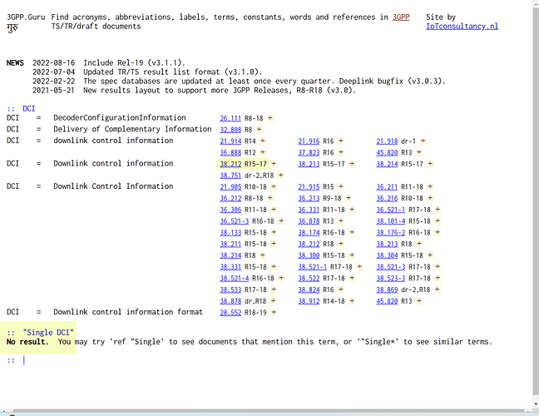Expand plus next to 38.212 R15-17
539x416 pixels.
coord(274,164)
